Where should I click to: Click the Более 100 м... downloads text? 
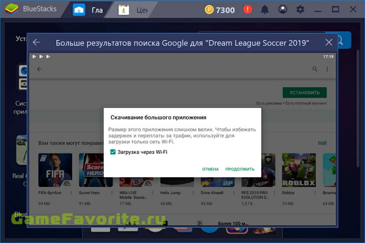click(x=233, y=224)
